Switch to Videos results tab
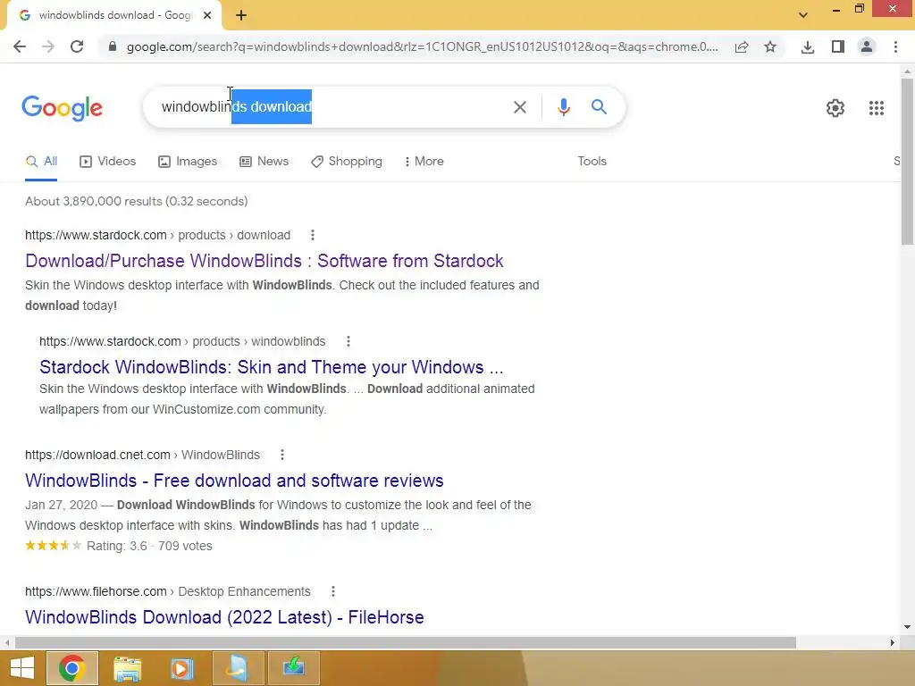The image size is (915, 686). pyautogui.click(x=108, y=162)
